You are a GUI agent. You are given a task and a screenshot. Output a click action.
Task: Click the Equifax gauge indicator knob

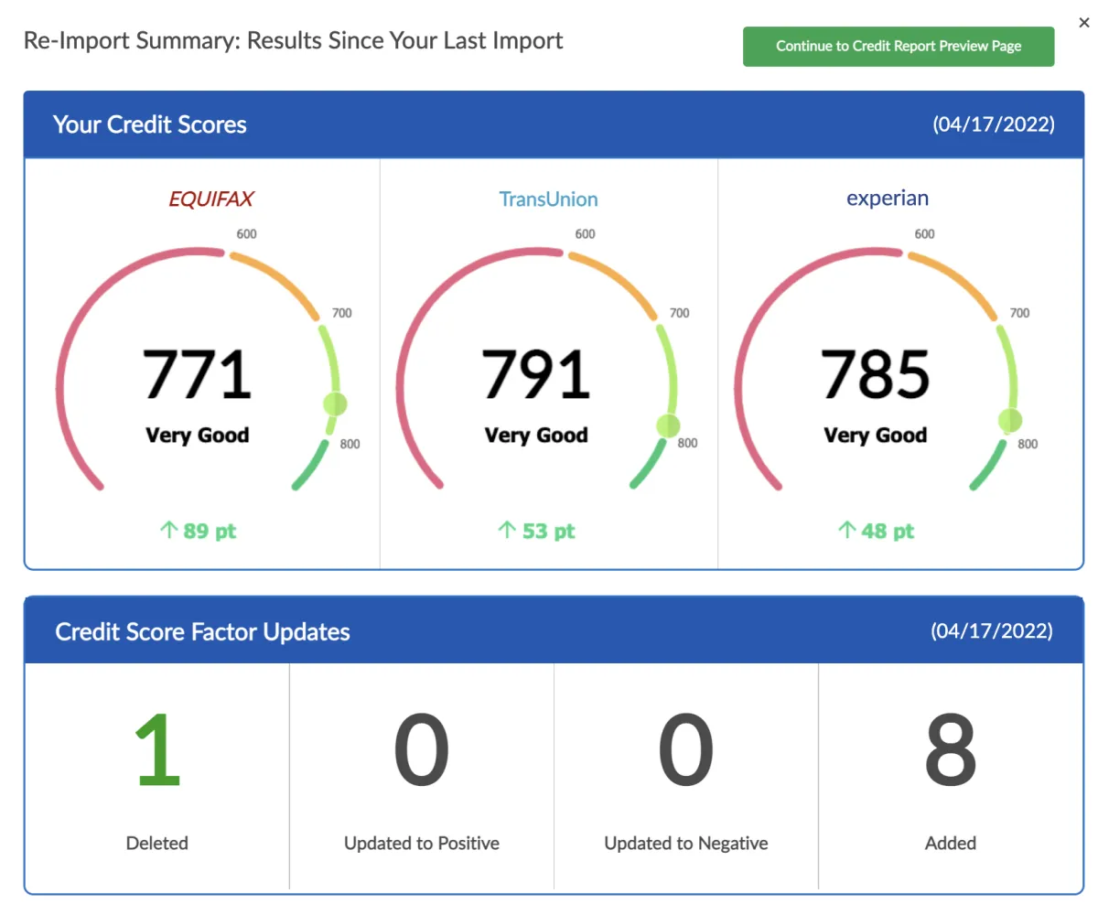coord(336,404)
